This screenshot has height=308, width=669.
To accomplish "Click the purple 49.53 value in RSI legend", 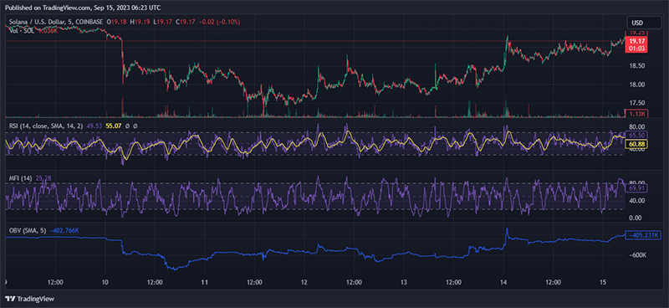I will coord(94,126).
